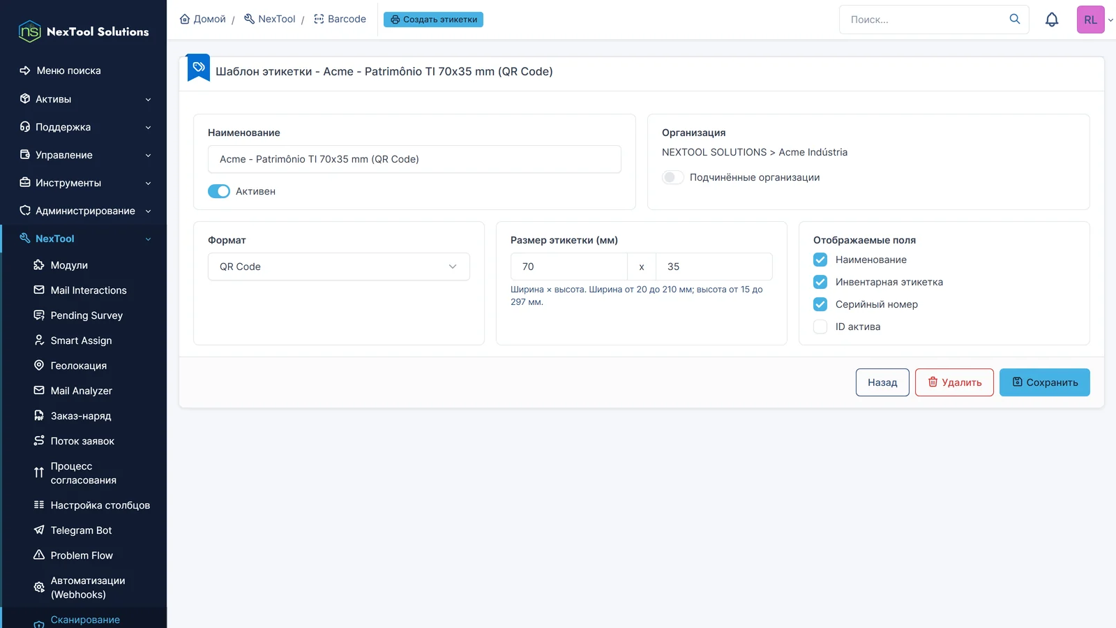The height and width of the screenshot is (628, 1116).
Task: Click the search magnifier icon
Action: [1015, 19]
